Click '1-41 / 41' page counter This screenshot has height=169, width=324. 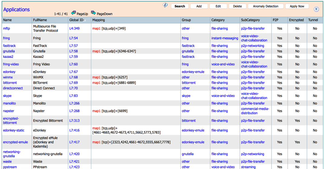[61, 14]
